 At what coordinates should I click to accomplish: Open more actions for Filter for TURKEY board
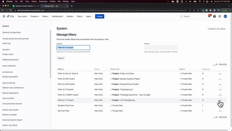tap(220, 95)
